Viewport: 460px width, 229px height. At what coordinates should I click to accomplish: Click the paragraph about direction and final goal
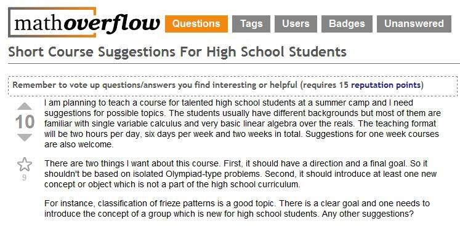coord(240,174)
